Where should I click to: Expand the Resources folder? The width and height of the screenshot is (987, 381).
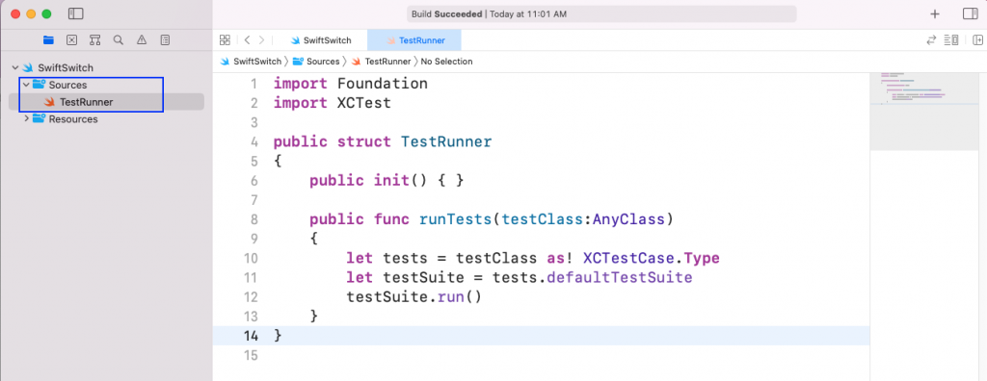pyautogui.click(x=26, y=118)
